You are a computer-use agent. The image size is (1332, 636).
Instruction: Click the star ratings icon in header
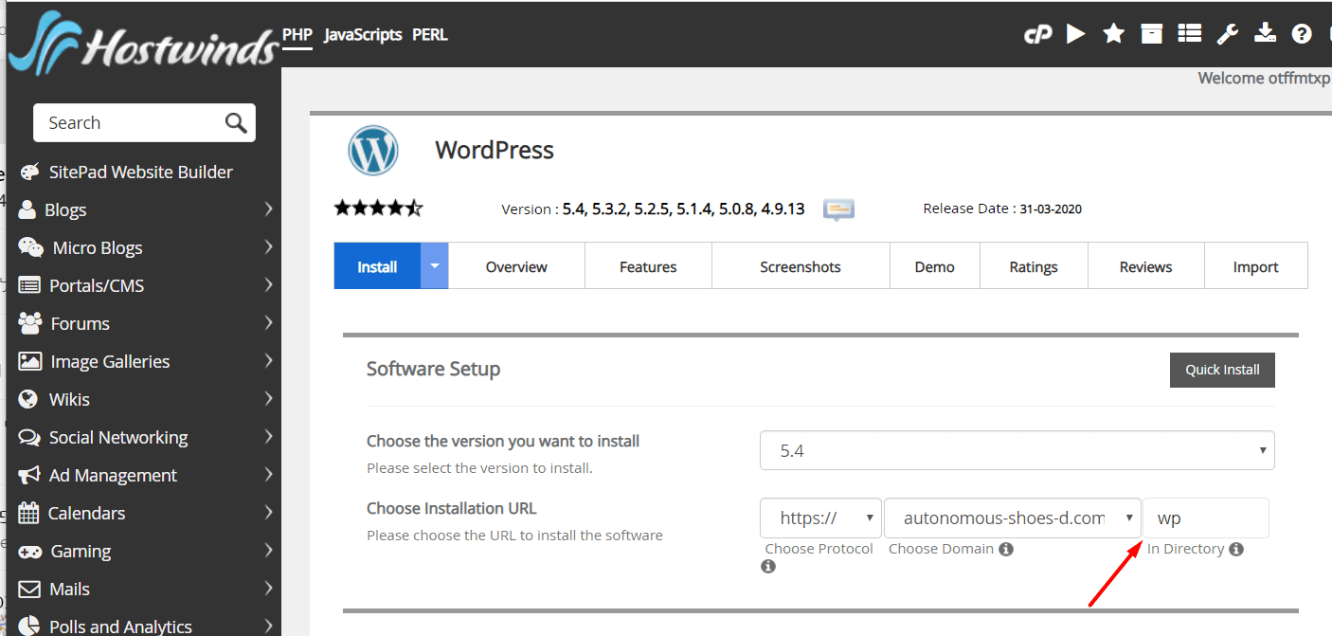(1113, 34)
